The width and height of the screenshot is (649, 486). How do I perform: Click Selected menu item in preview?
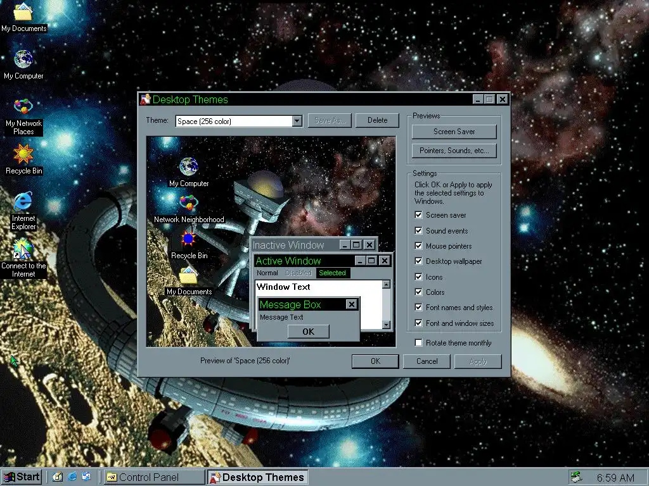tap(332, 273)
